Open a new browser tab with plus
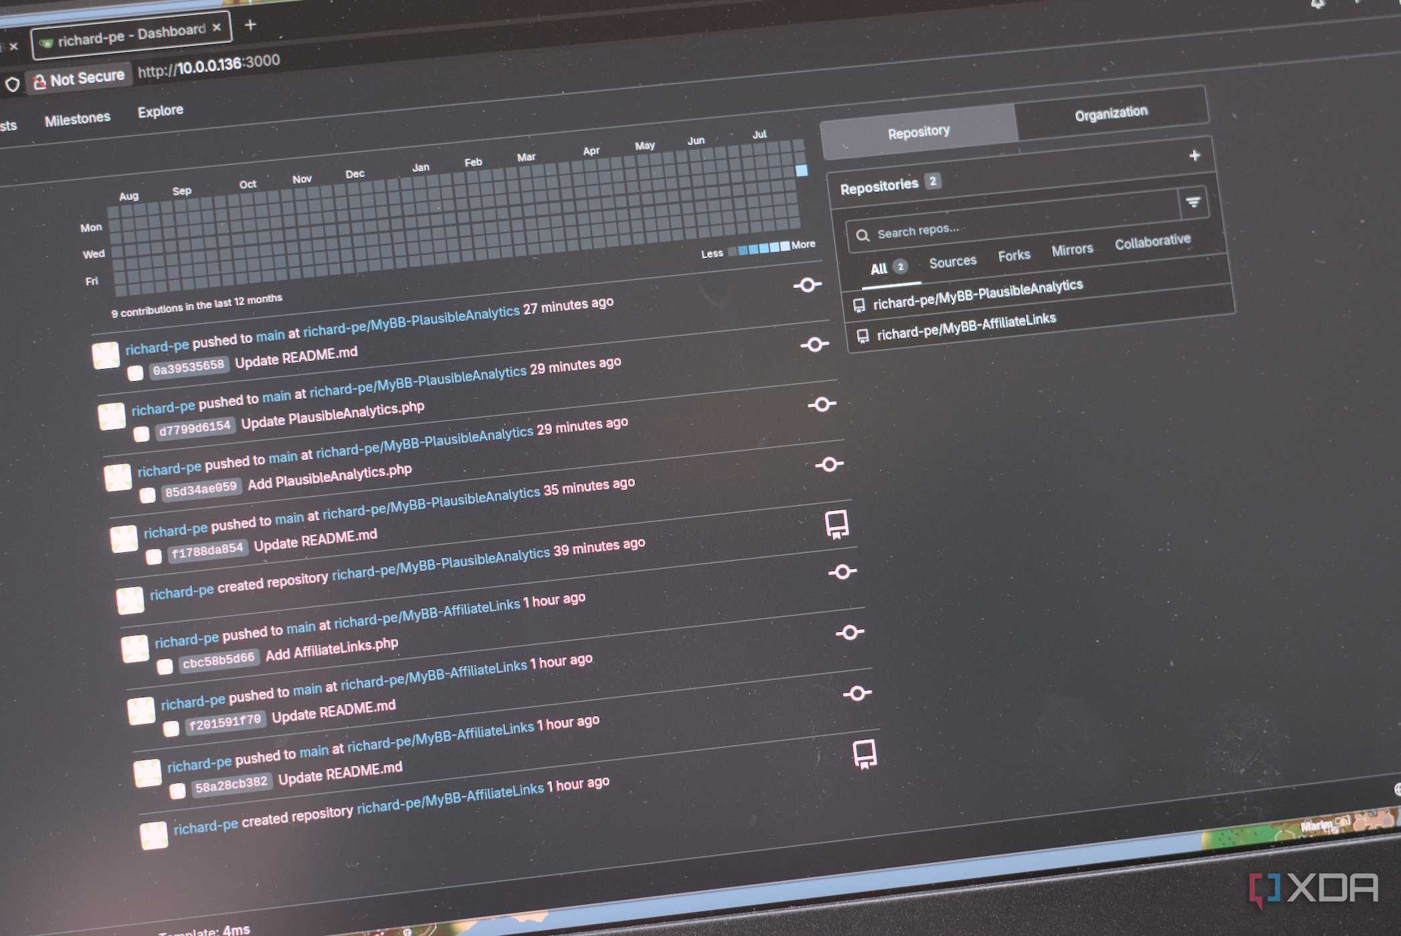 point(250,25)
